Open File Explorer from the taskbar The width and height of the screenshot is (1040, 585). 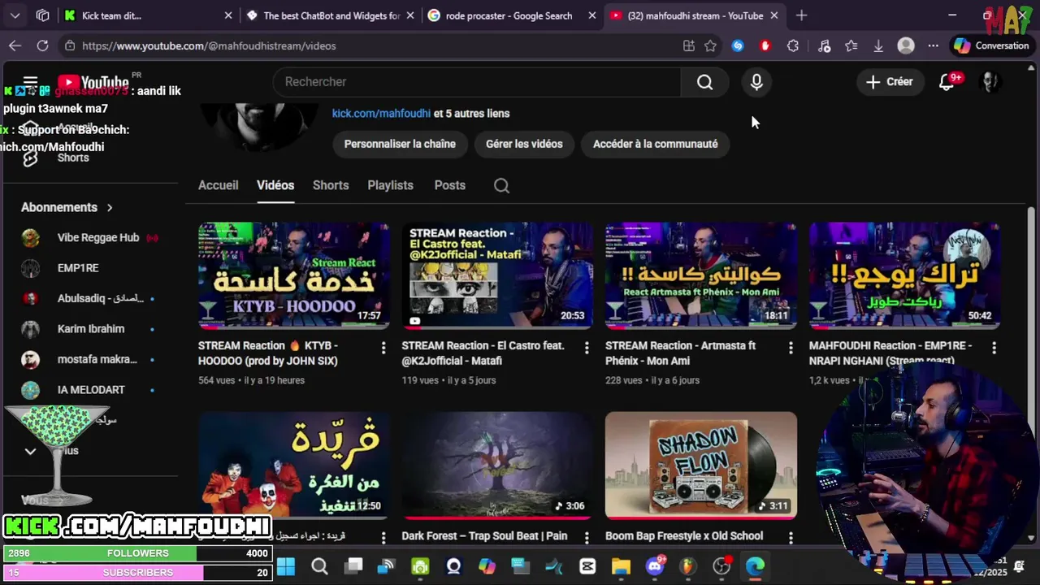pos(621,566)
